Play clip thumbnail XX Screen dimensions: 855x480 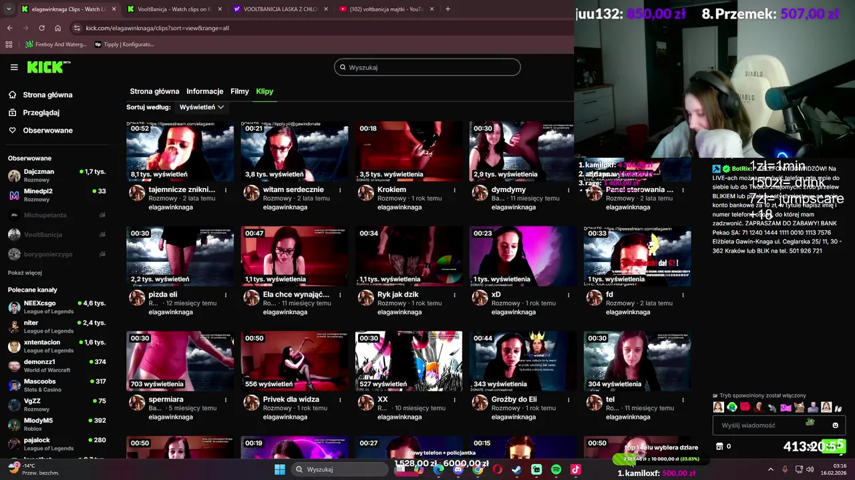(x=409, y=361)
